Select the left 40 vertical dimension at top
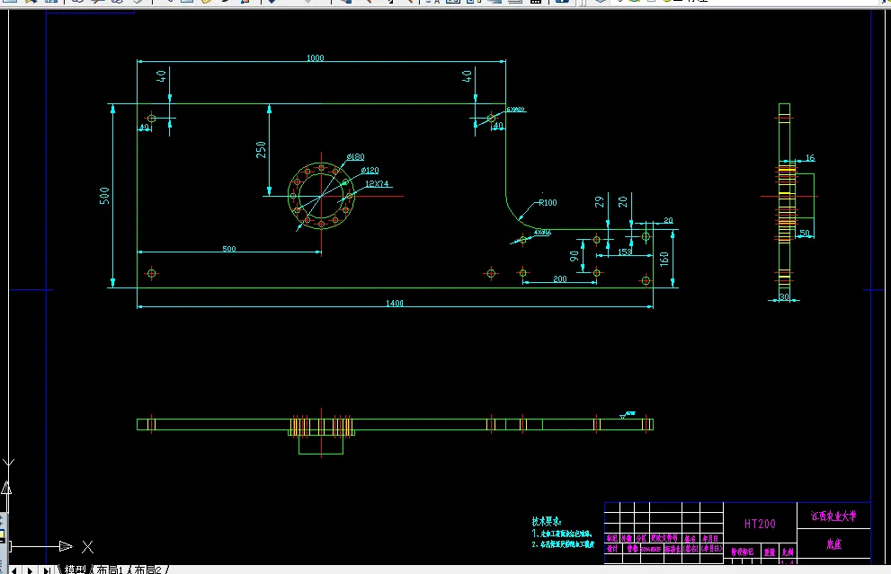 pos(161,75)
